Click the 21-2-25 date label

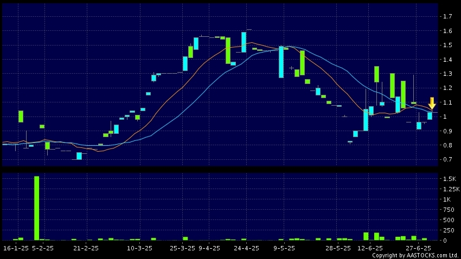point(86,248)
